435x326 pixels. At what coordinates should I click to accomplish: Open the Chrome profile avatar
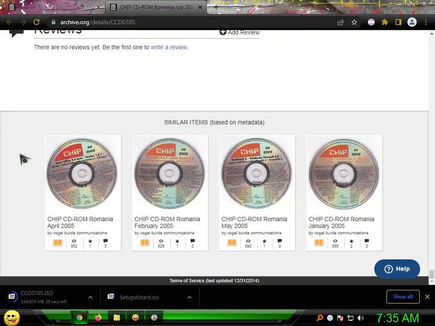(x=412, y=22)
